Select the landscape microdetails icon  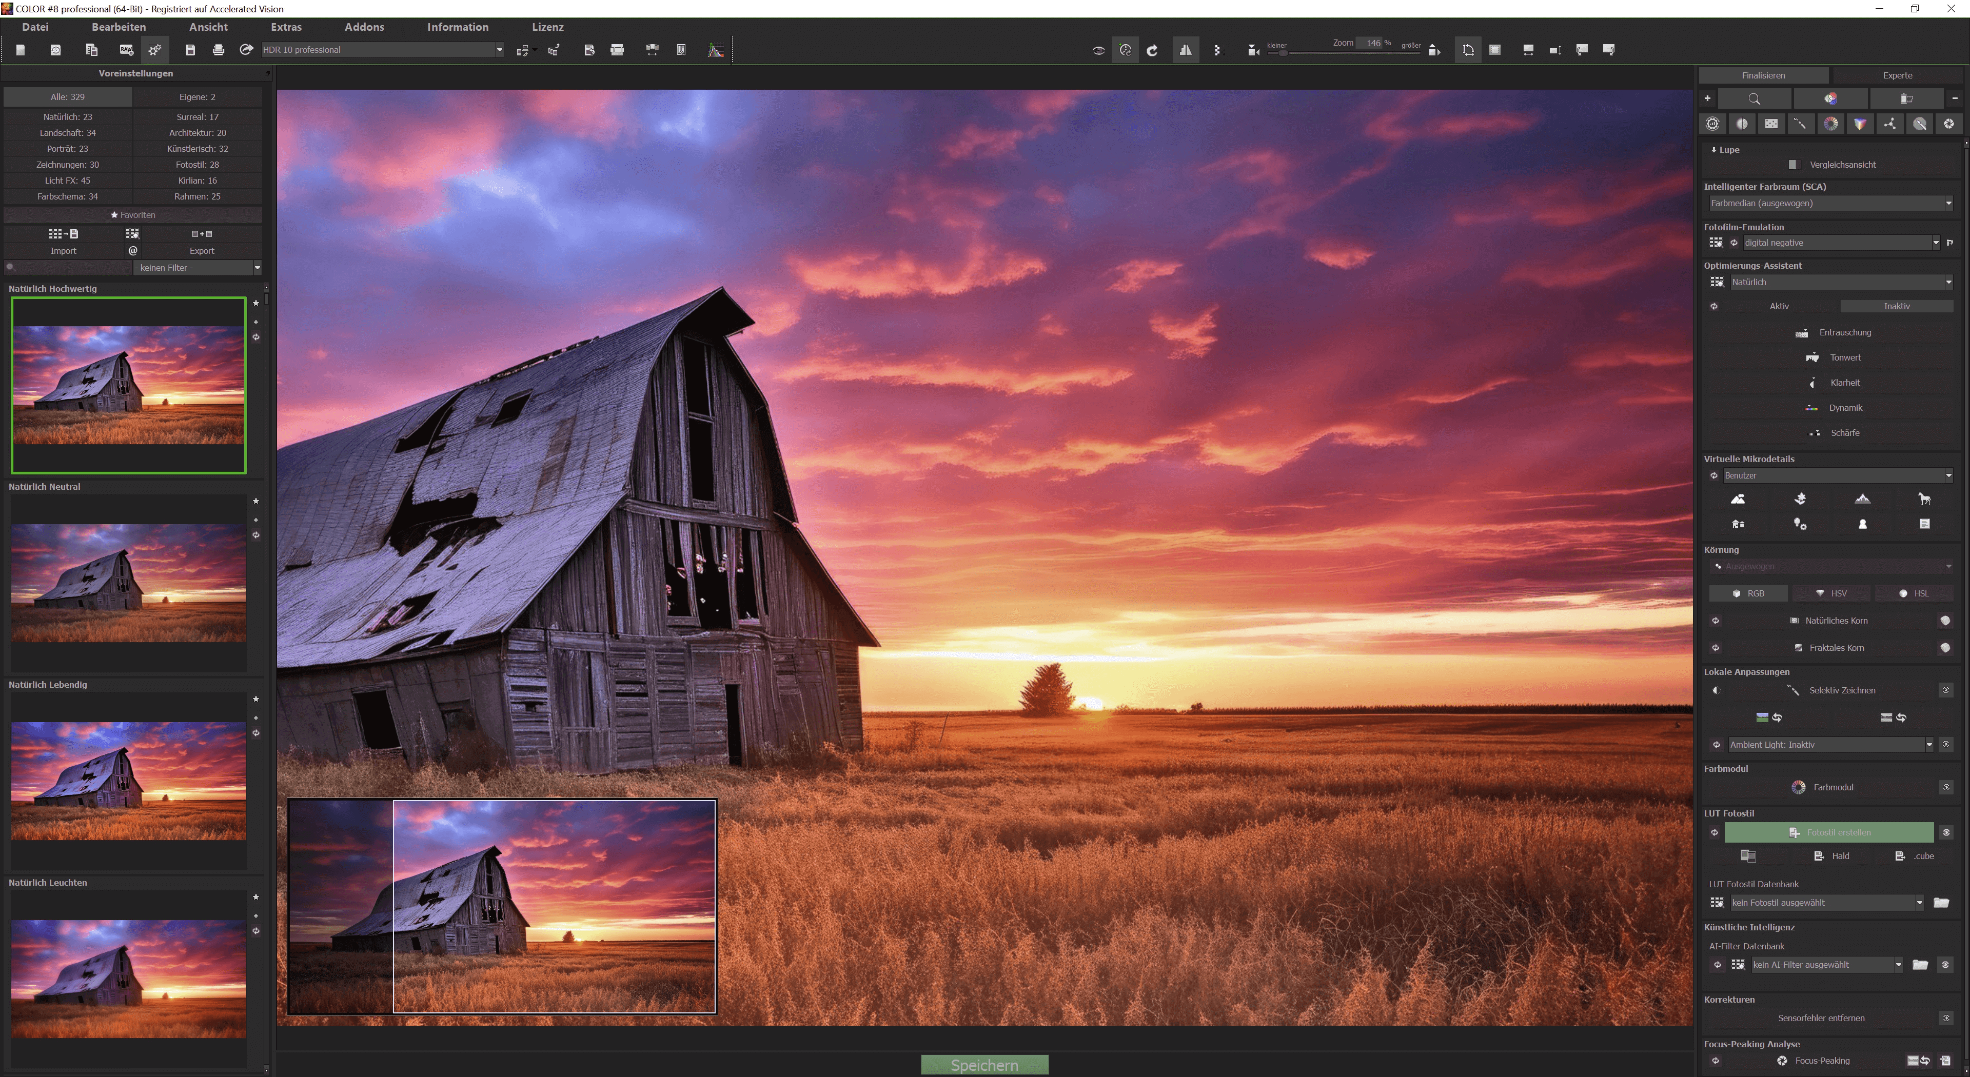1738,499
